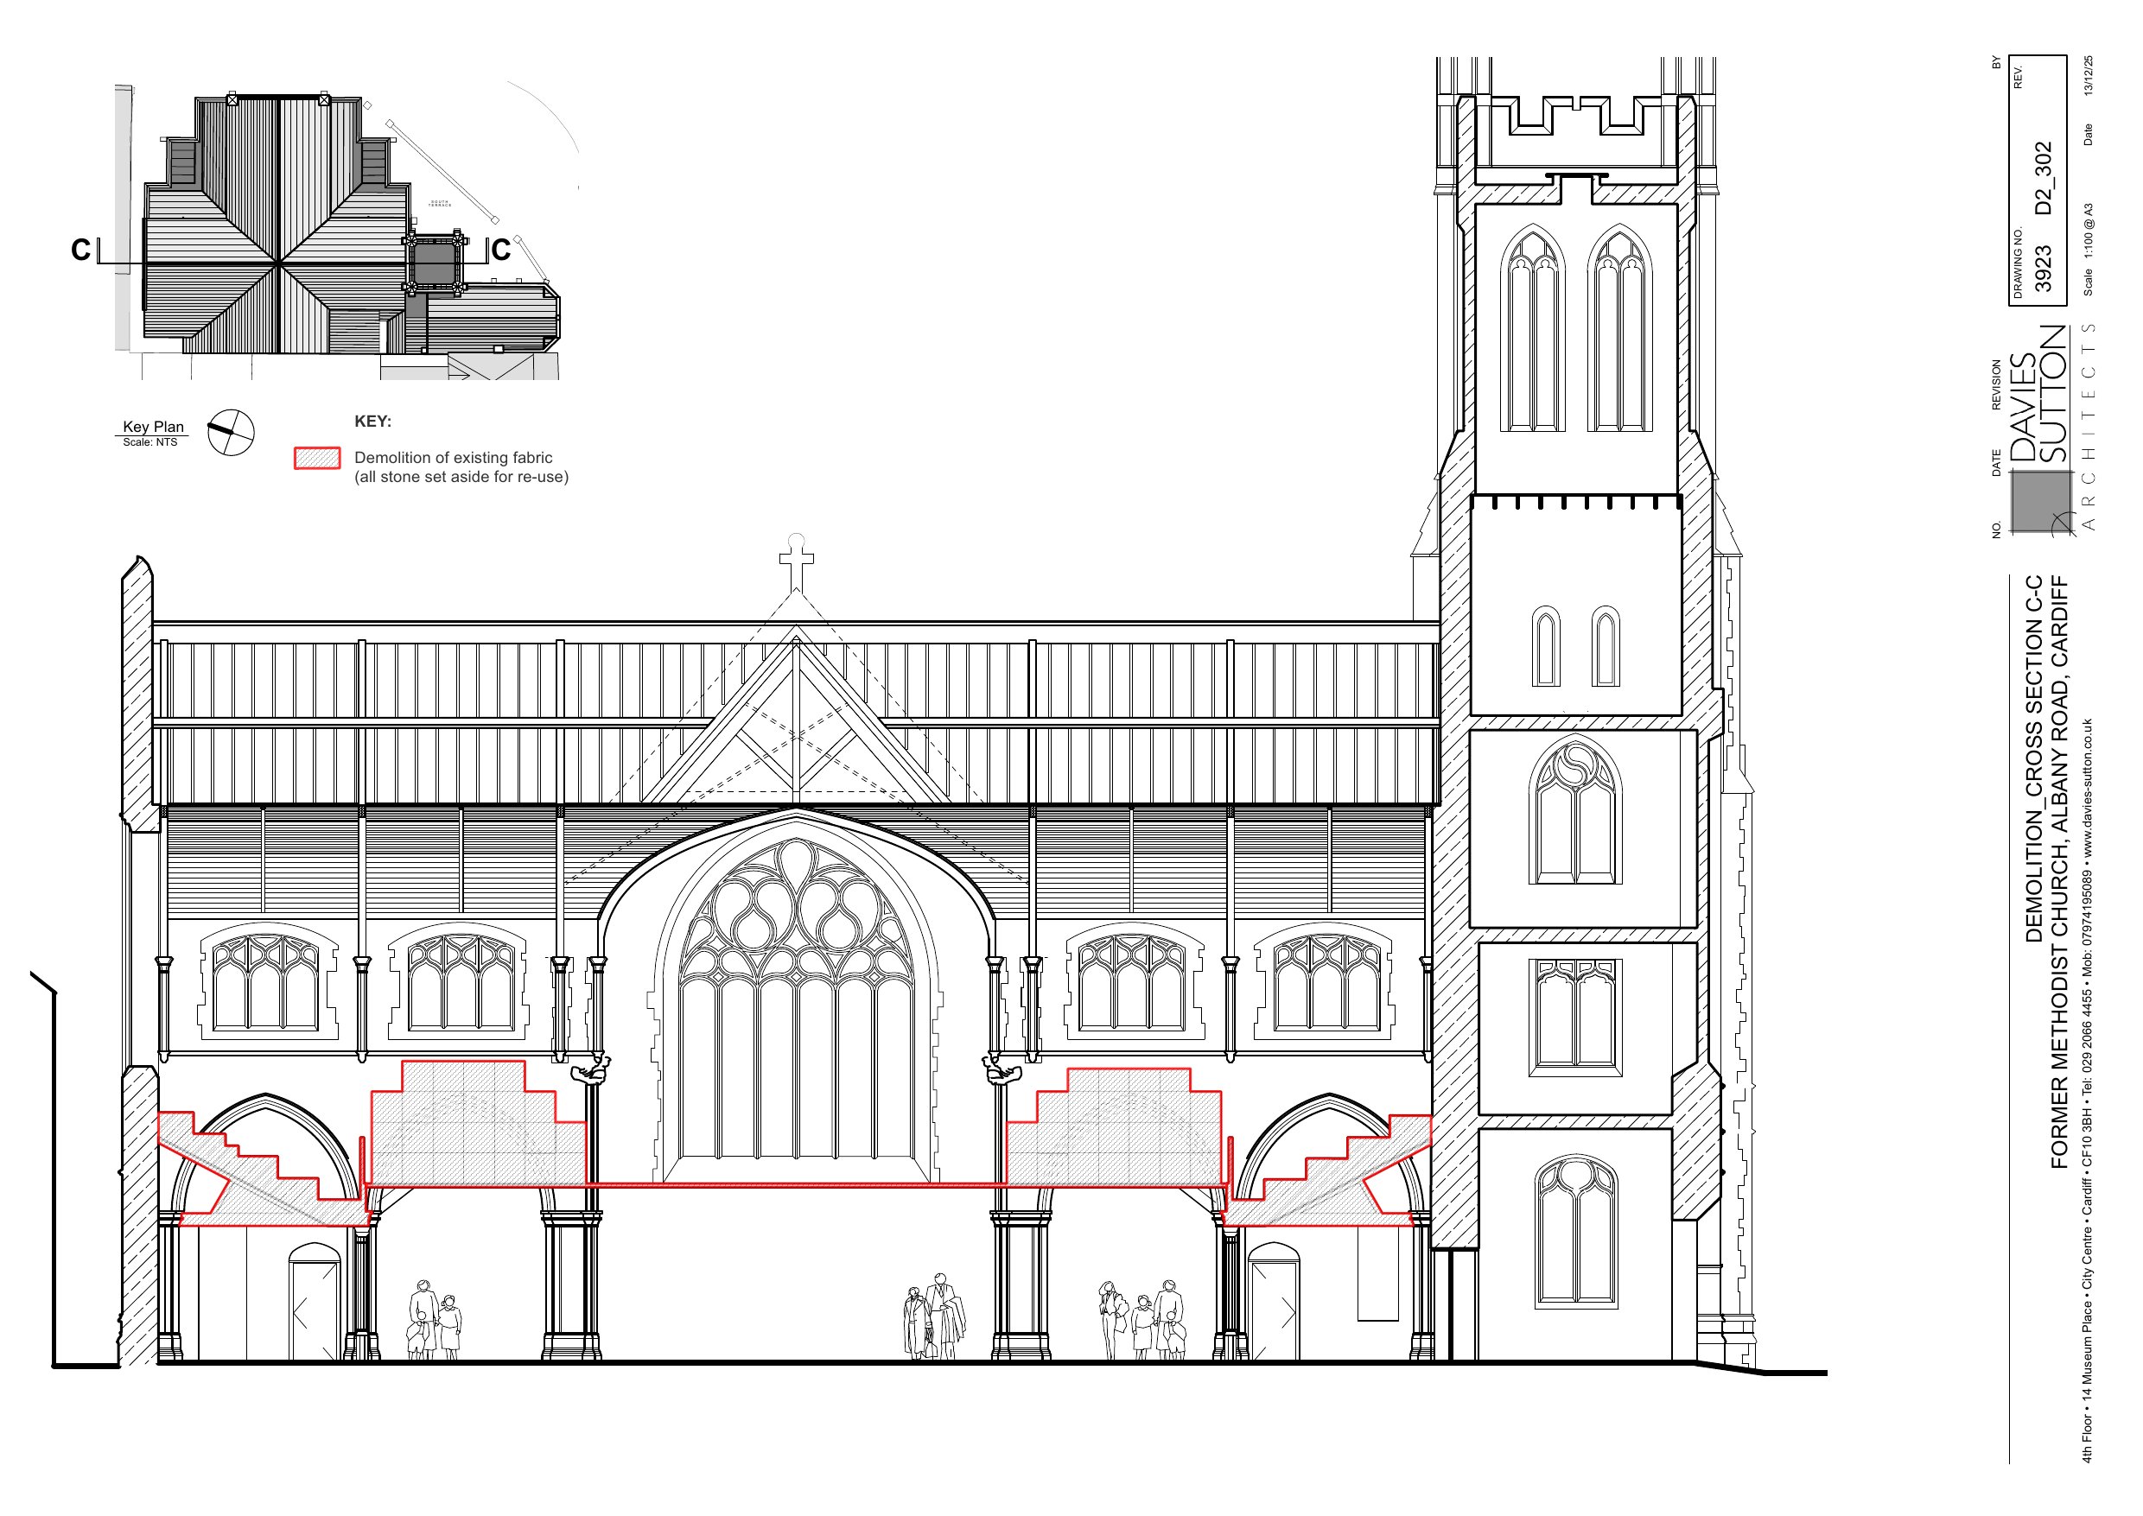Click the Demolition Cross Section C-C title

(x=2034, y=758)
